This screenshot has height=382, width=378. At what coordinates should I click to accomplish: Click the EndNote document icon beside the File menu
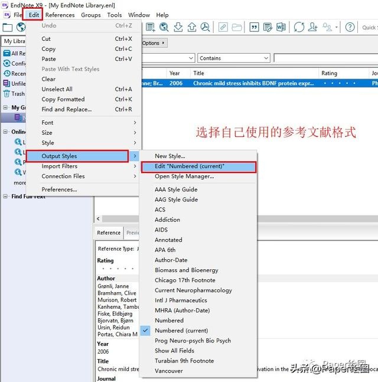[7, 15]
